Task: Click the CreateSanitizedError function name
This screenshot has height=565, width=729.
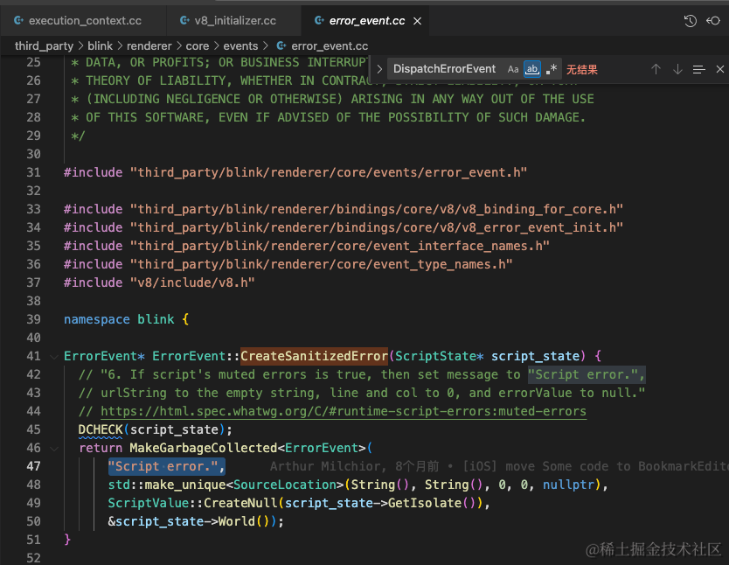Action: coord(314,356)
